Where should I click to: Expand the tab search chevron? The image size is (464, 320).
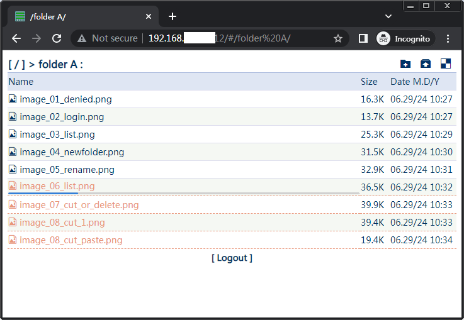tap(388, 16)
